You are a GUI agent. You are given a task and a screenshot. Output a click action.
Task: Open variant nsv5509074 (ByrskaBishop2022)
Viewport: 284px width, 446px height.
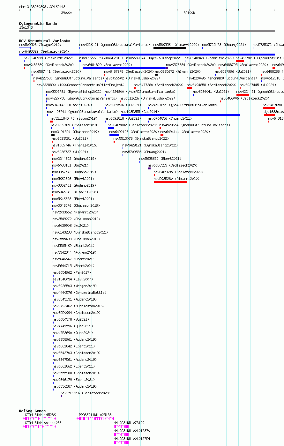pos(154,58)
